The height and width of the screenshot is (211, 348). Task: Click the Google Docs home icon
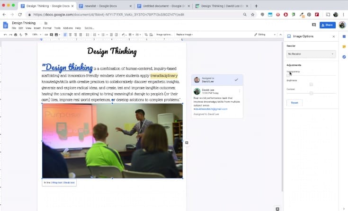coord(5,25)
